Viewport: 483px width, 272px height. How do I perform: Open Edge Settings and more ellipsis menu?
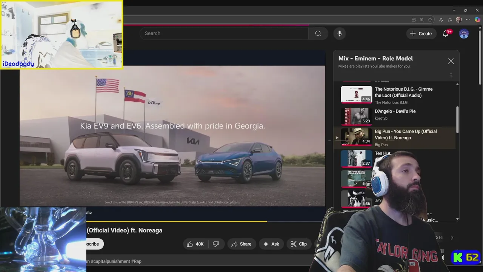[468, 20]
